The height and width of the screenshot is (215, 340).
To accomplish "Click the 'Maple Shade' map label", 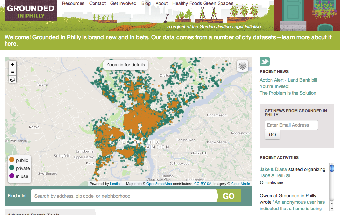I will pos(217,142).
